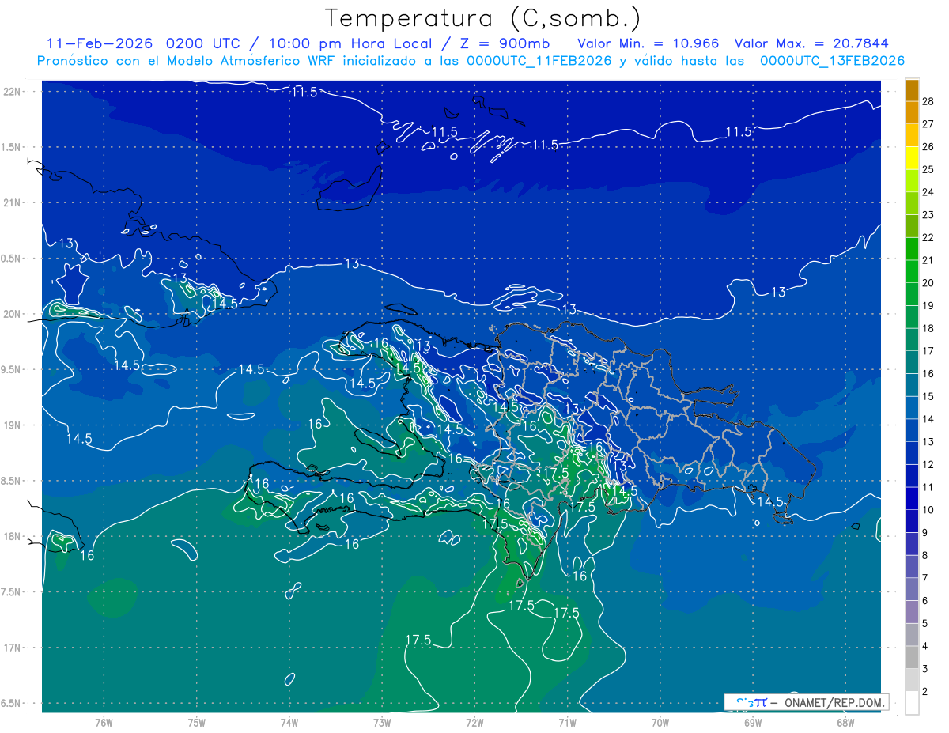The height and width of the screenshot is (733, 949).
Task: Click the 68W longitude axis label
Action: tap(845, 722)
